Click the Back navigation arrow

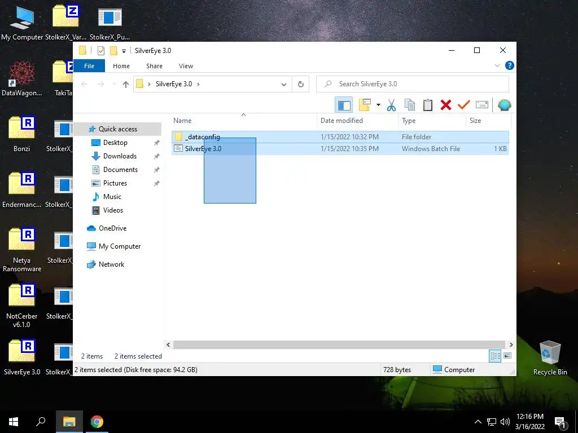tap(84, 85)
